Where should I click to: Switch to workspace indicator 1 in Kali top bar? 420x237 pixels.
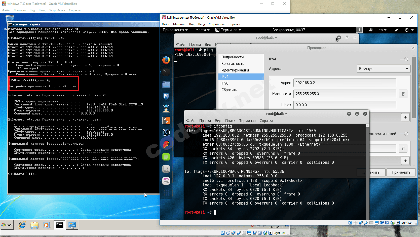(359, 30)
